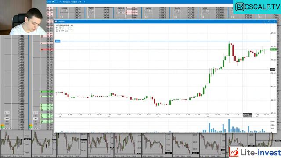Minimize the График chart window
This screenshot has height=158, width=281.
(x=264, y=22)
